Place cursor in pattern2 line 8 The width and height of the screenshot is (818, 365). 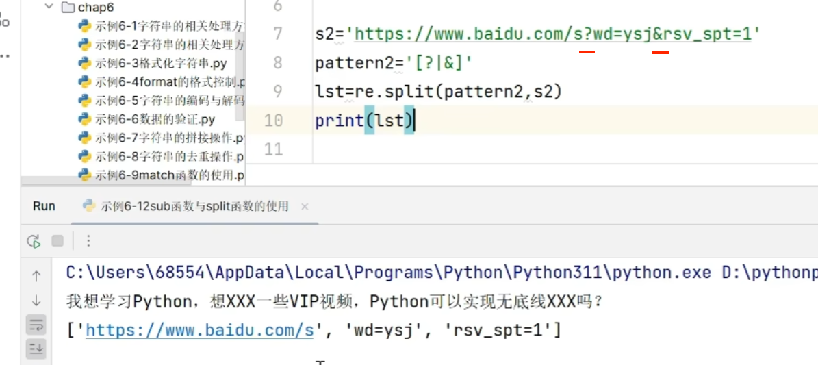394,63
